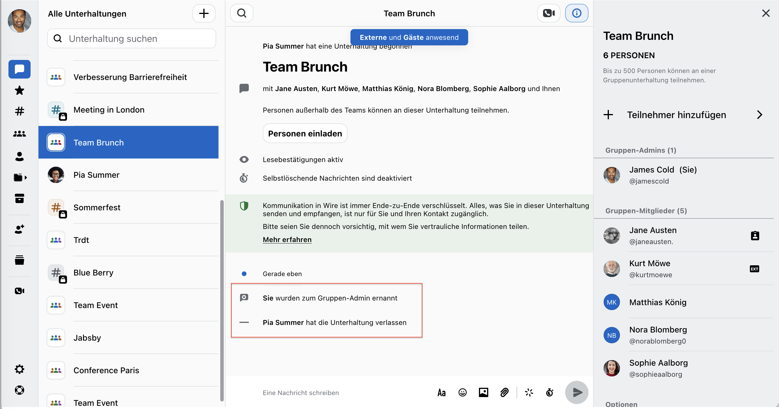This screenshot has height=409, width=779.
Task: Click the conversation list scrollbar
Action: click(x=222, y=300)
